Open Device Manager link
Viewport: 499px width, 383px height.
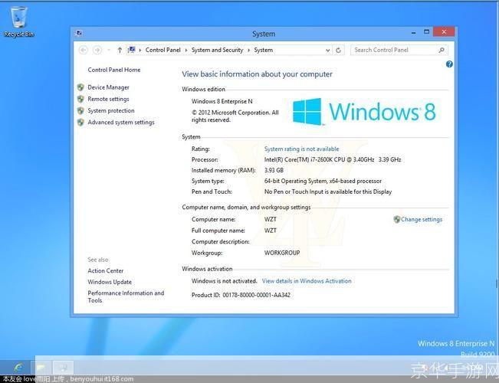coord(109,87)
